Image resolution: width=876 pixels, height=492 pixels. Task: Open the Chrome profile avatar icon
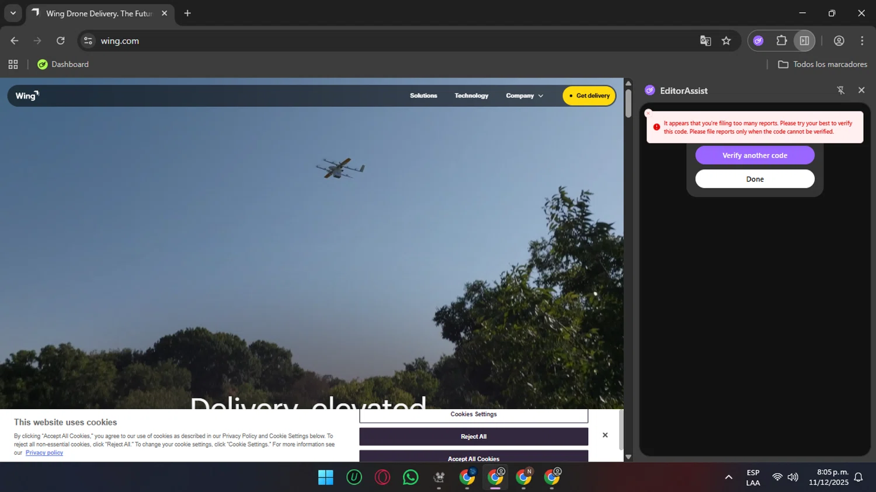[x=839, y=41]
